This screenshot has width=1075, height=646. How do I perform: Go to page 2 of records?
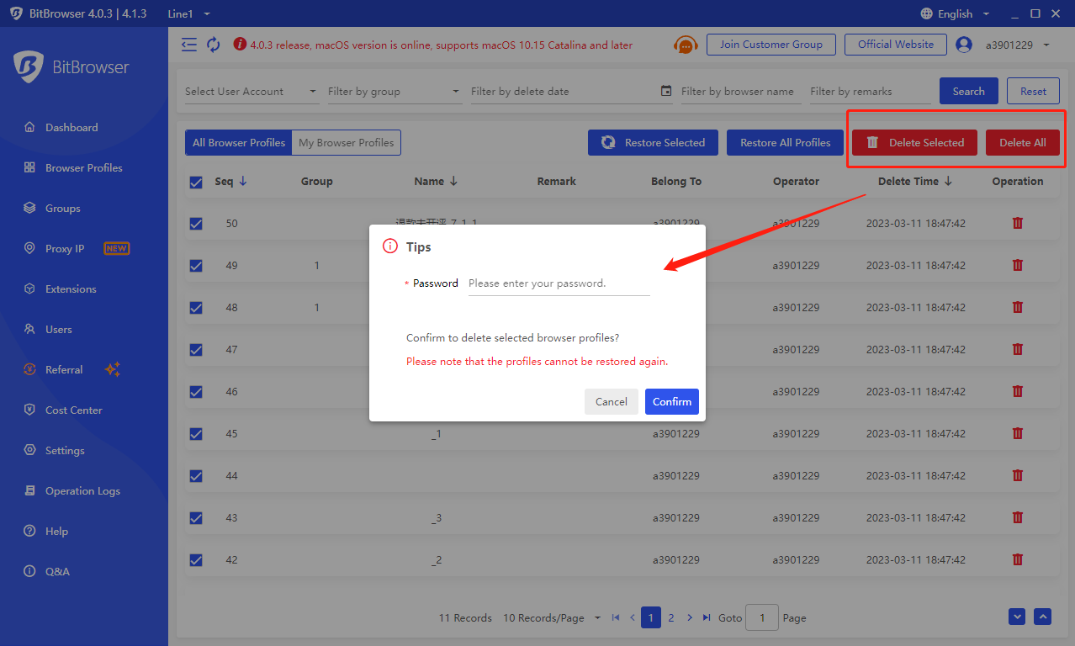tap(671, 617)
